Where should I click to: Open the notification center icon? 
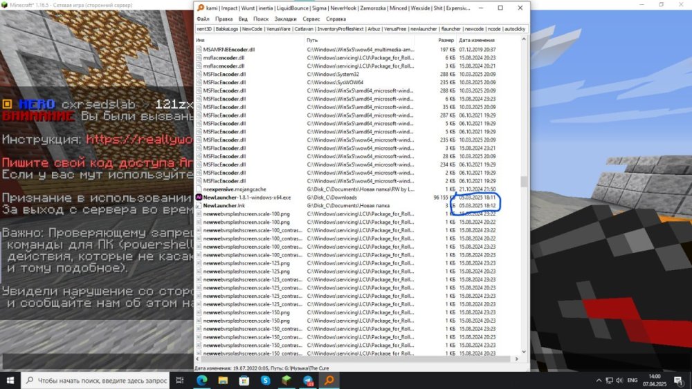(678, 380)
